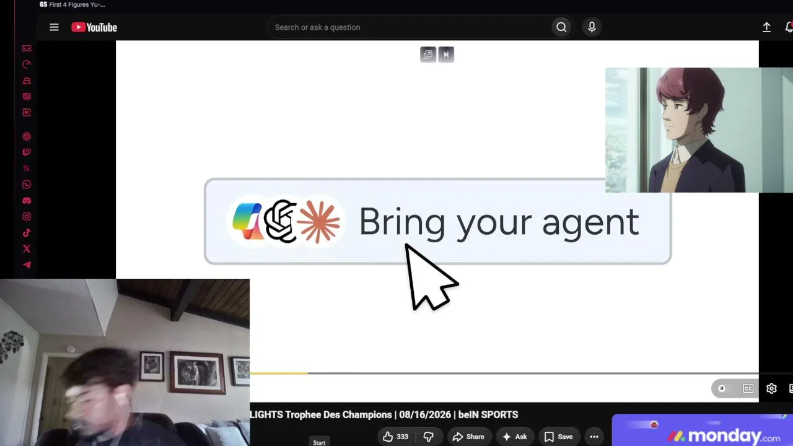Pop out the video with the detach icon
The image size is (793, 446).
(428, 55)
